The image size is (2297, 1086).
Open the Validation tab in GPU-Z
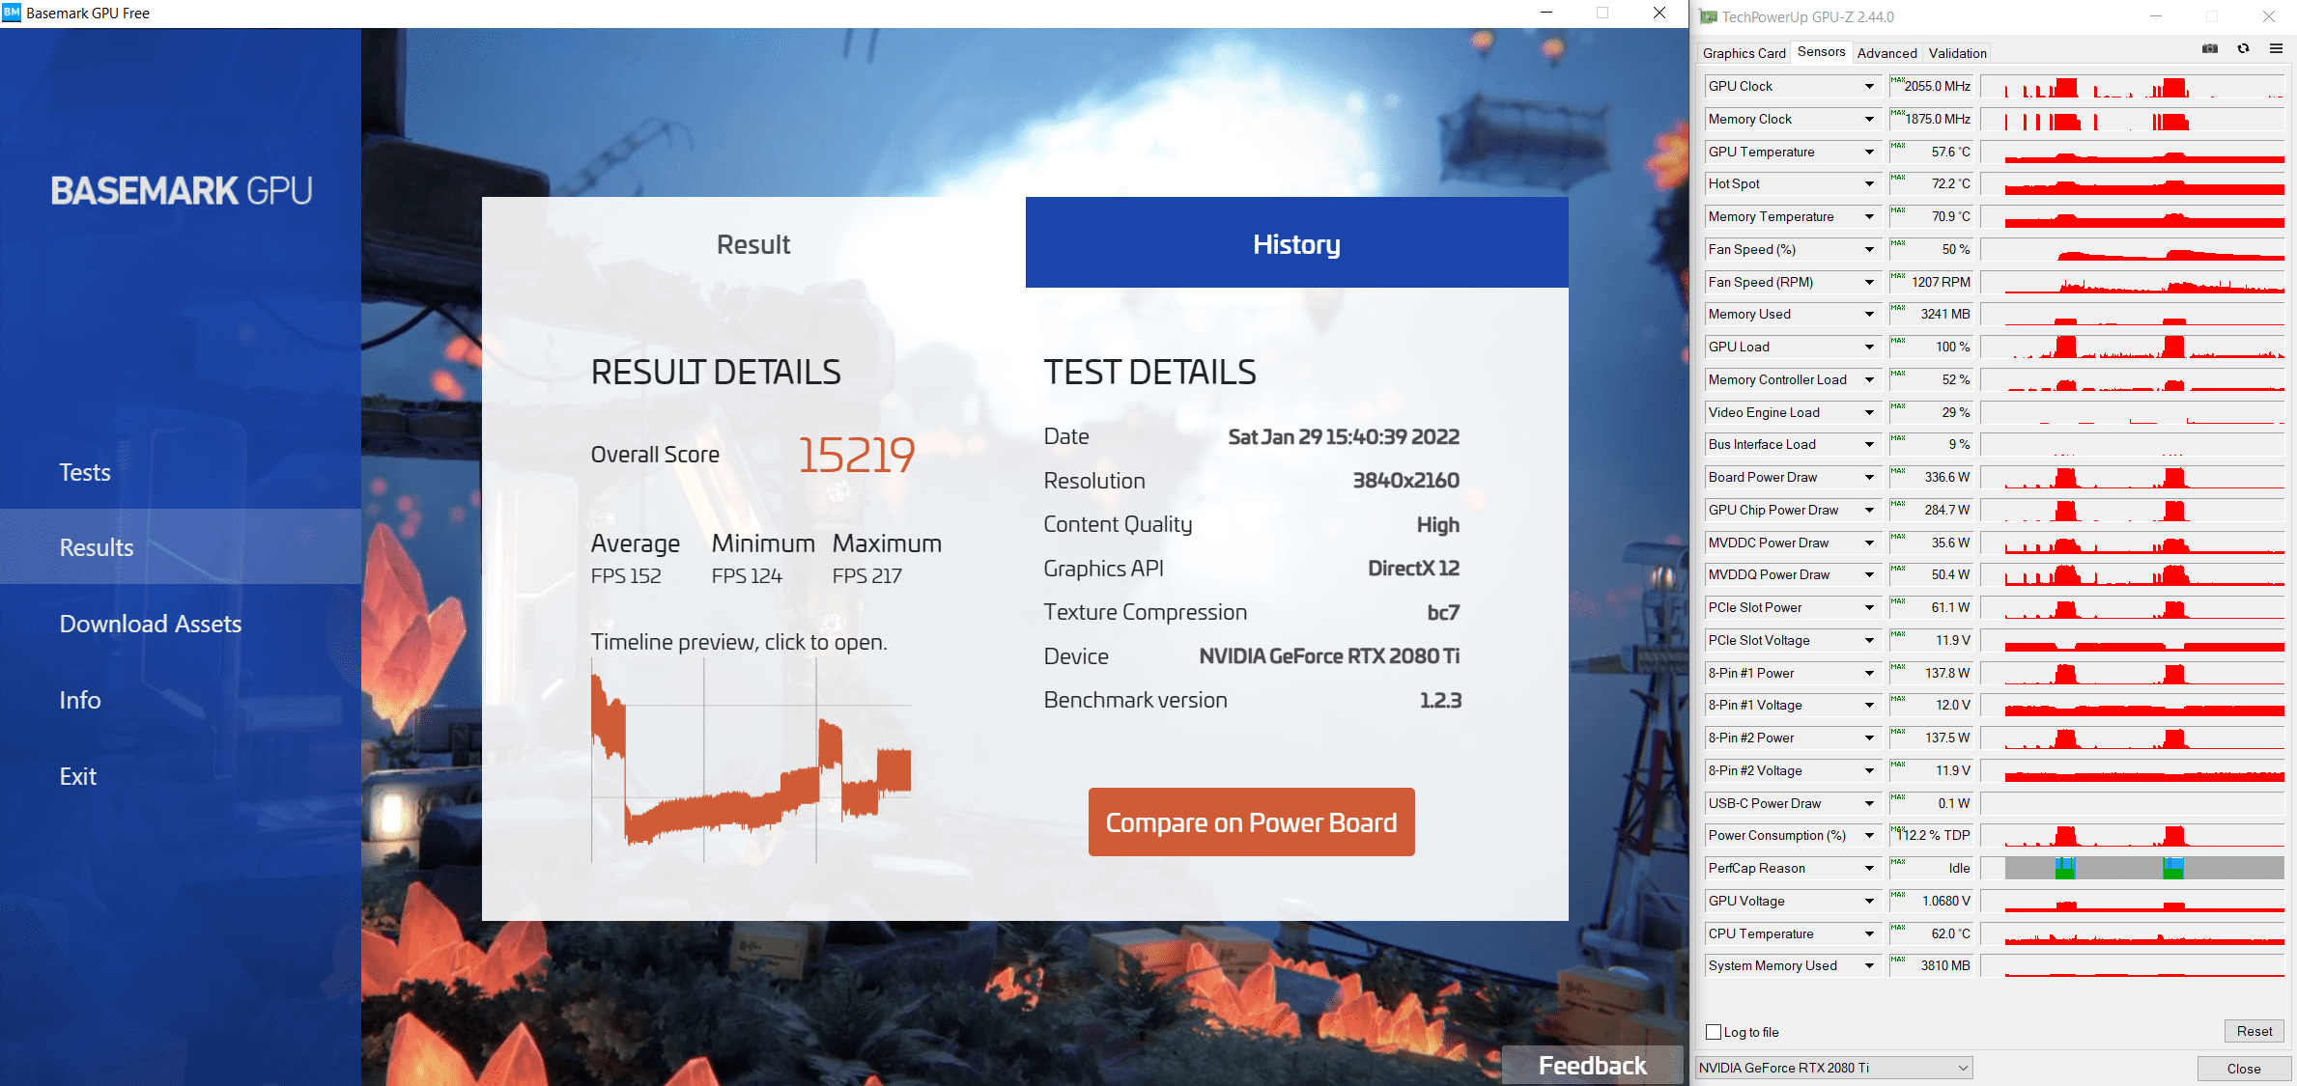point(1957,53)
